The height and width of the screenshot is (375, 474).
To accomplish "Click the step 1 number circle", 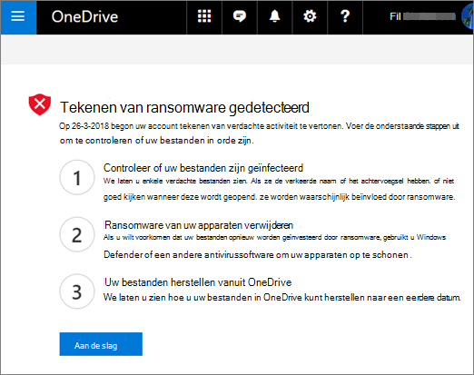I will pos(77,177).
